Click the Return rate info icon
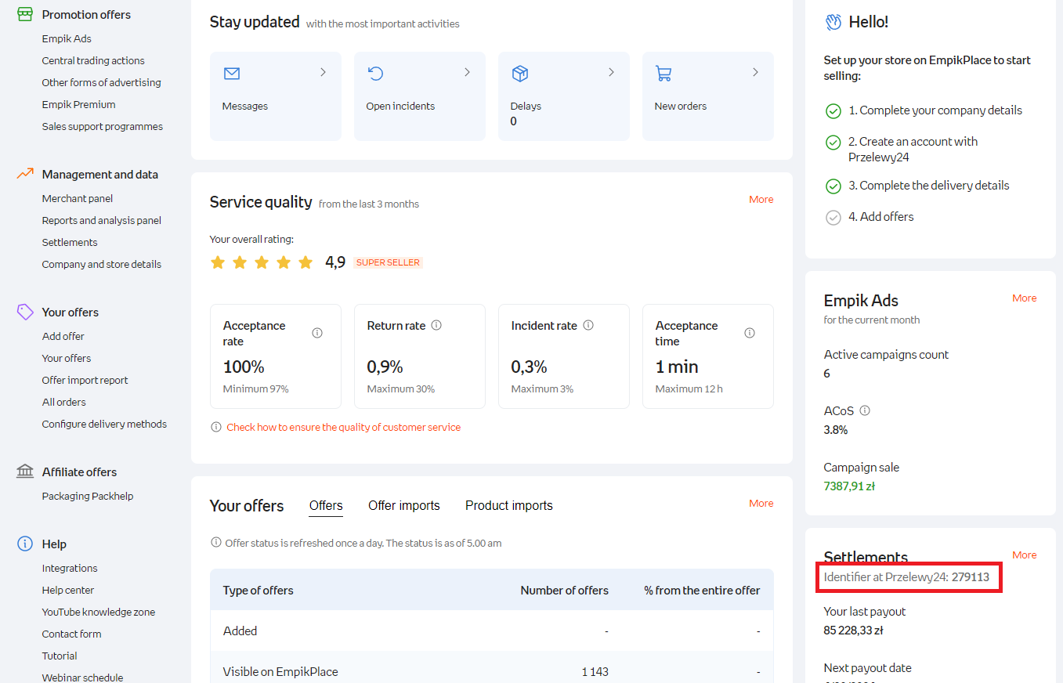1063x683 pixels. click(436, 325)
